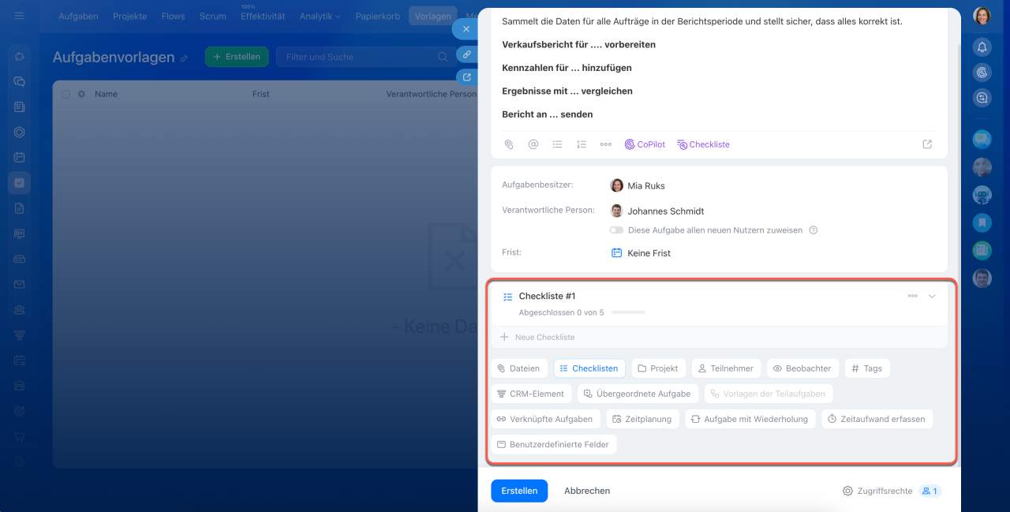Screen dimensions: 1010x512
Task: Open the calendar icon in left sidebar
Action: (x=20, y=157)
